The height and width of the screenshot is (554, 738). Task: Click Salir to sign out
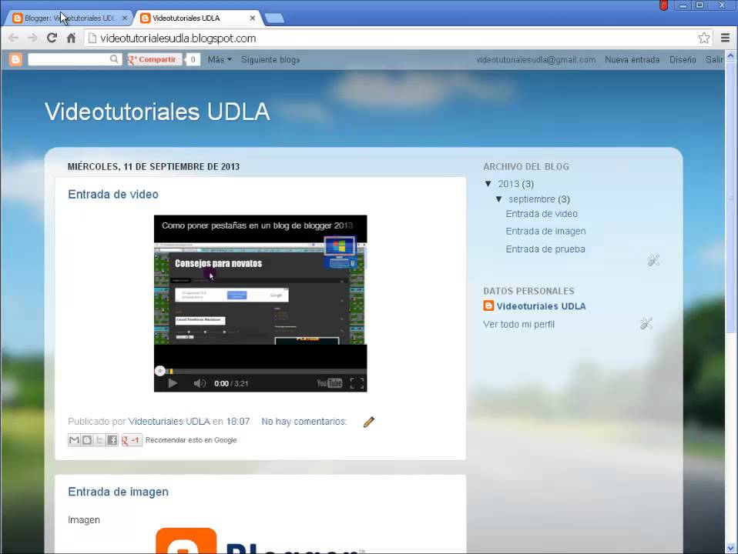[713, 60]
